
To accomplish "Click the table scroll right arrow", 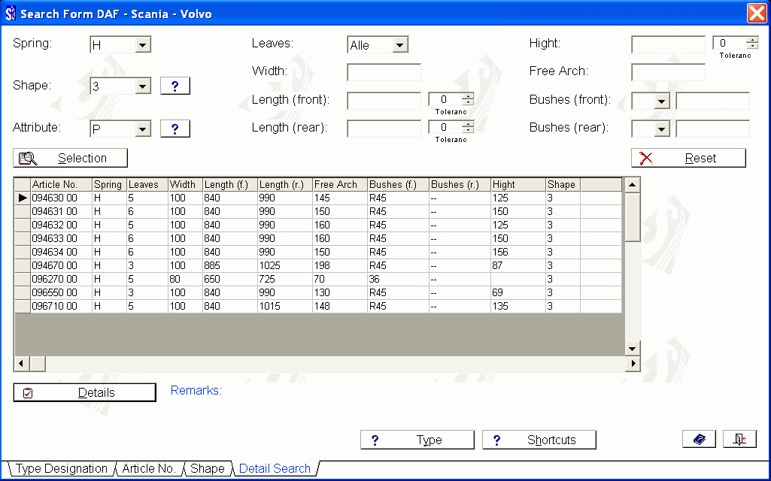I will click(633, 364).
